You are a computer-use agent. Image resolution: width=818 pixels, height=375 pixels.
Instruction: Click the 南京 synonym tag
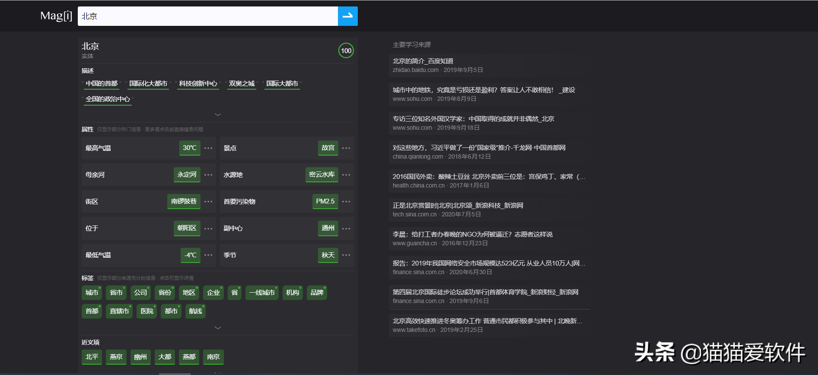point(213,357)
